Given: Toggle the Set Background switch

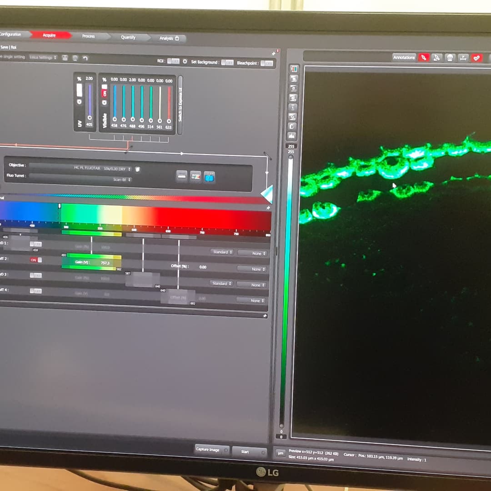Looking at the screenshot, I should pyautogui.click(x=227, y=63).
